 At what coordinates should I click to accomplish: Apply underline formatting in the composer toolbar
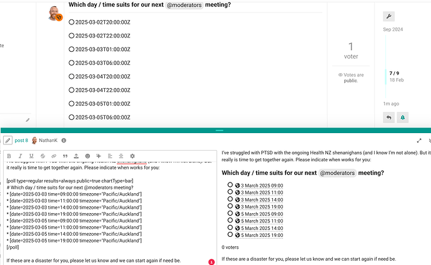31,156
